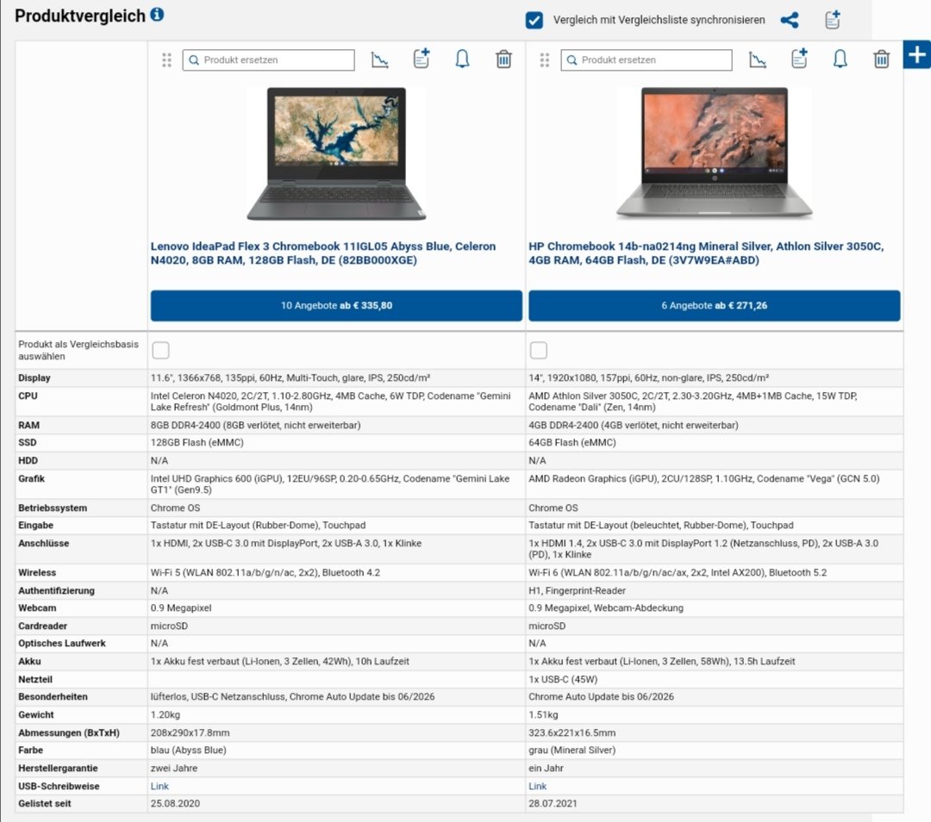Viewport: 931px width, 822px height.
Task: Click the HP Chromebook 14b product image
Action: pos(714,153)
